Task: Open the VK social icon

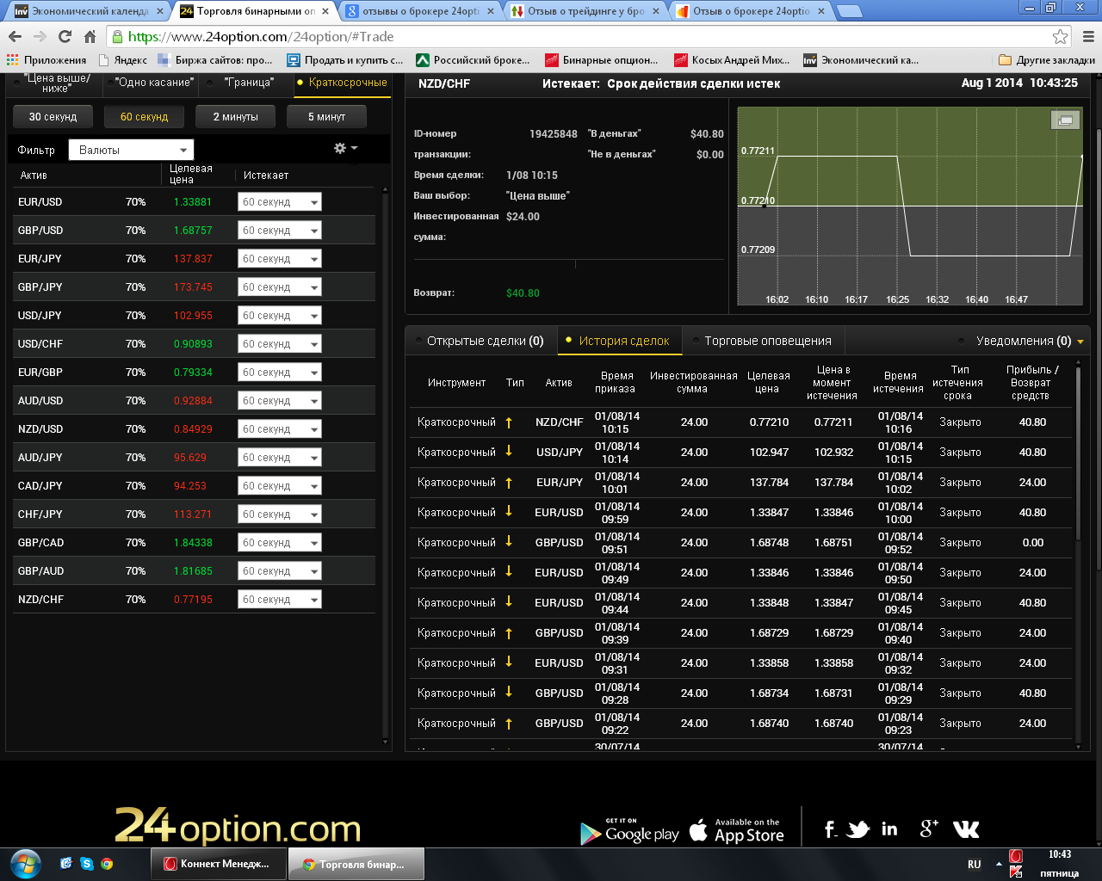Action: [966, 829]
